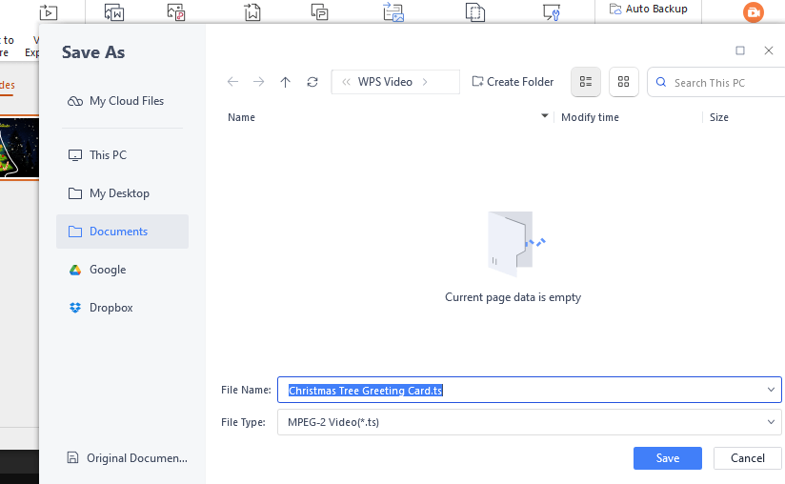Viewport: 785px width, 484px height.
Task: Refresh the folder listing
Action: click(312, 82)
